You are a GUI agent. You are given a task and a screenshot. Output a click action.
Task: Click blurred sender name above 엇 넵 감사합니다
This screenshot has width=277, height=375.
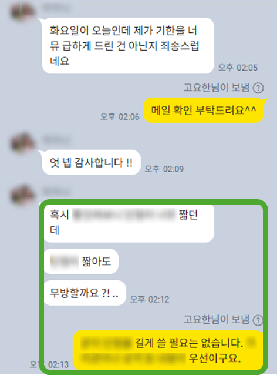[x=56, y=139]
